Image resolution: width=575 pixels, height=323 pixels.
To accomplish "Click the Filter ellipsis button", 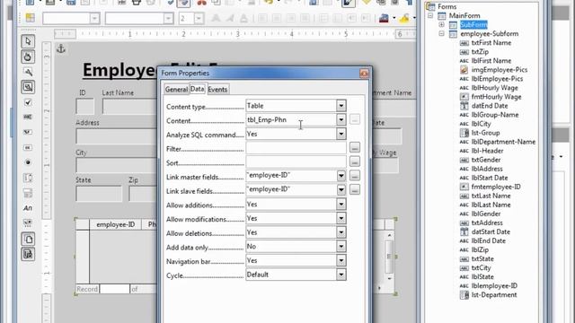I will coord(355,147).
